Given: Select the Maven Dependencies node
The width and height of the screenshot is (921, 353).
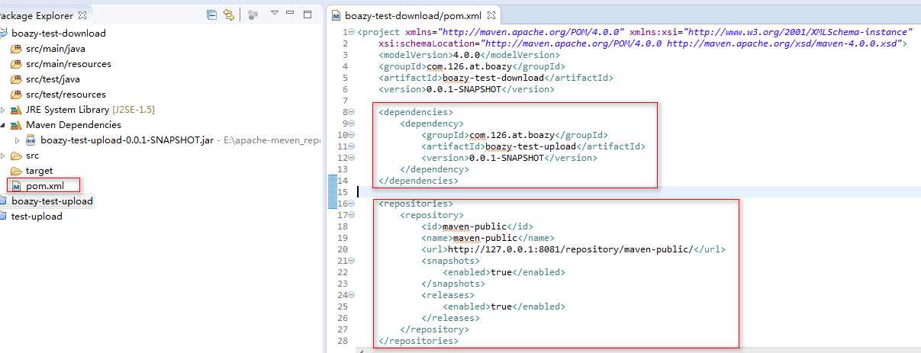Looking at the screenshot, I should (x=73, y=124).
